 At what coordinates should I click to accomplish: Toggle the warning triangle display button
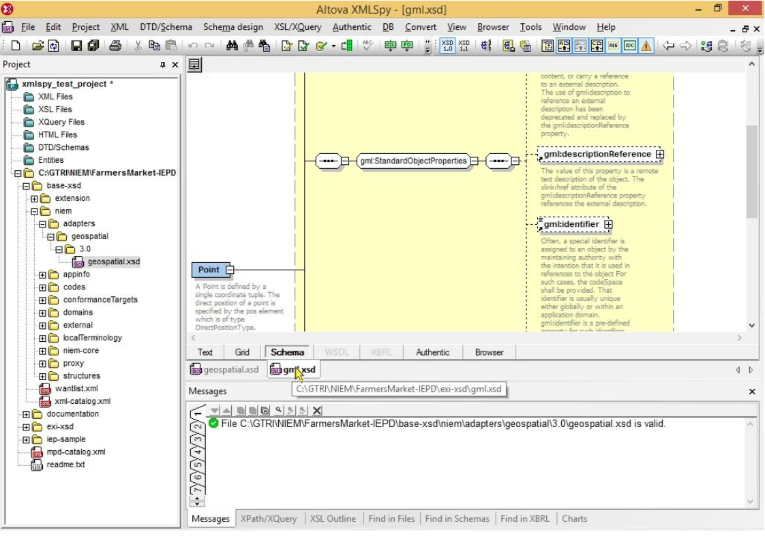(646, 46)
